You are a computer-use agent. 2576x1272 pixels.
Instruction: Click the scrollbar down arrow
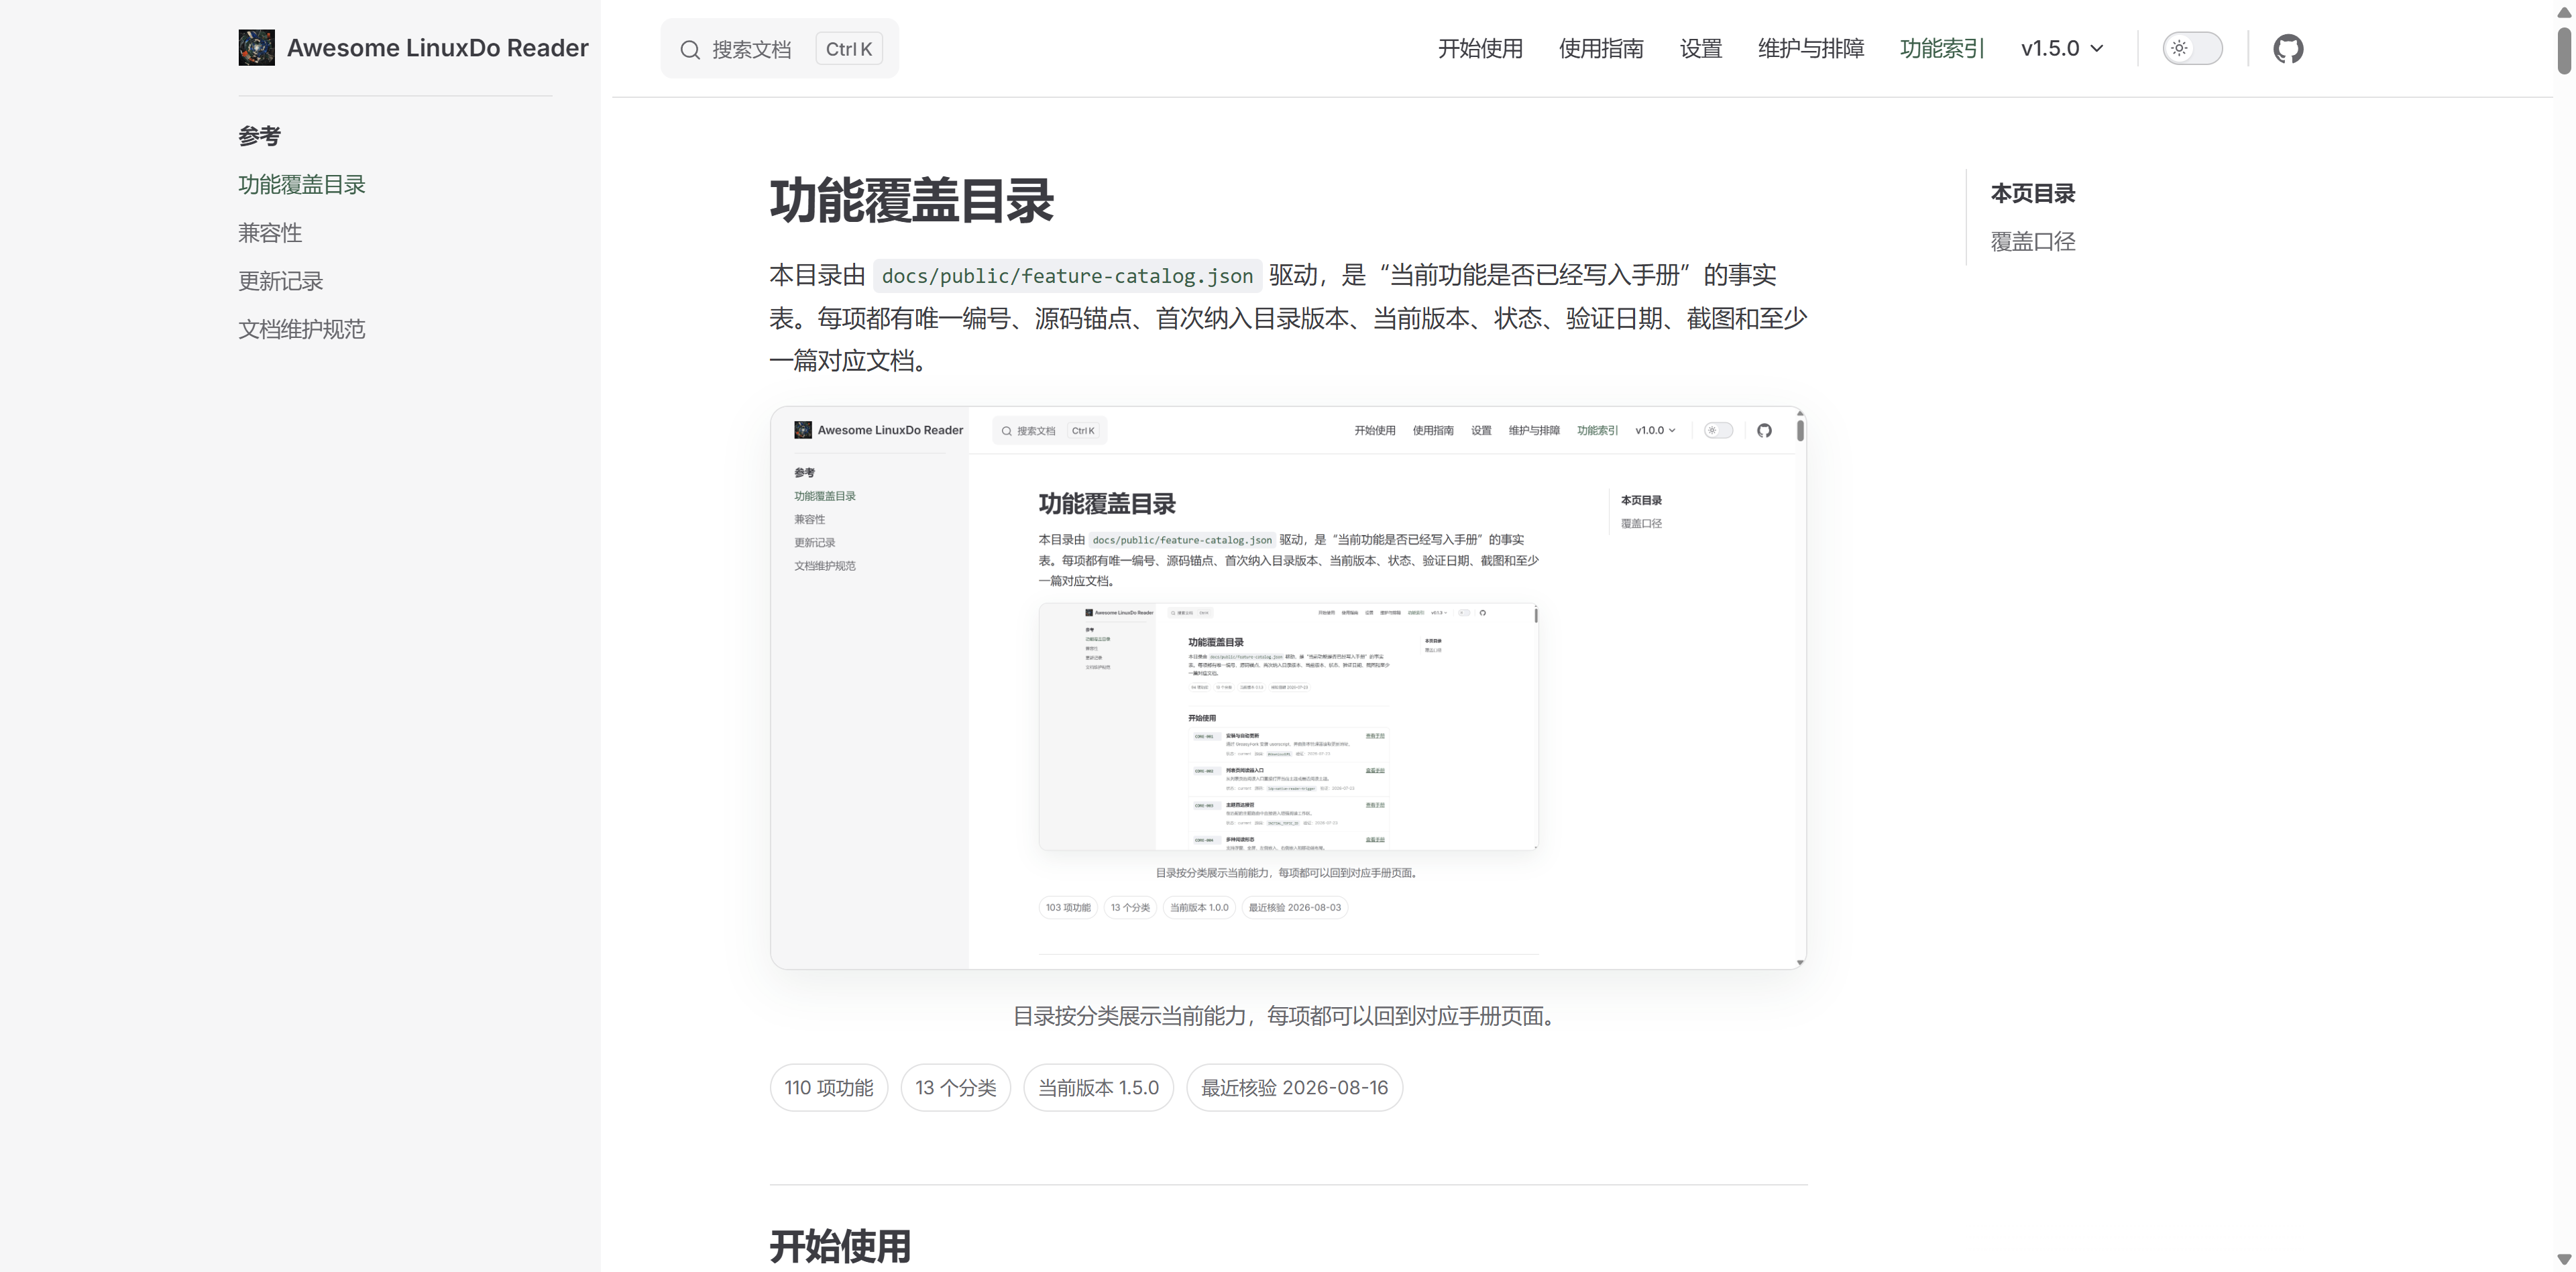pos(2564,1260)
